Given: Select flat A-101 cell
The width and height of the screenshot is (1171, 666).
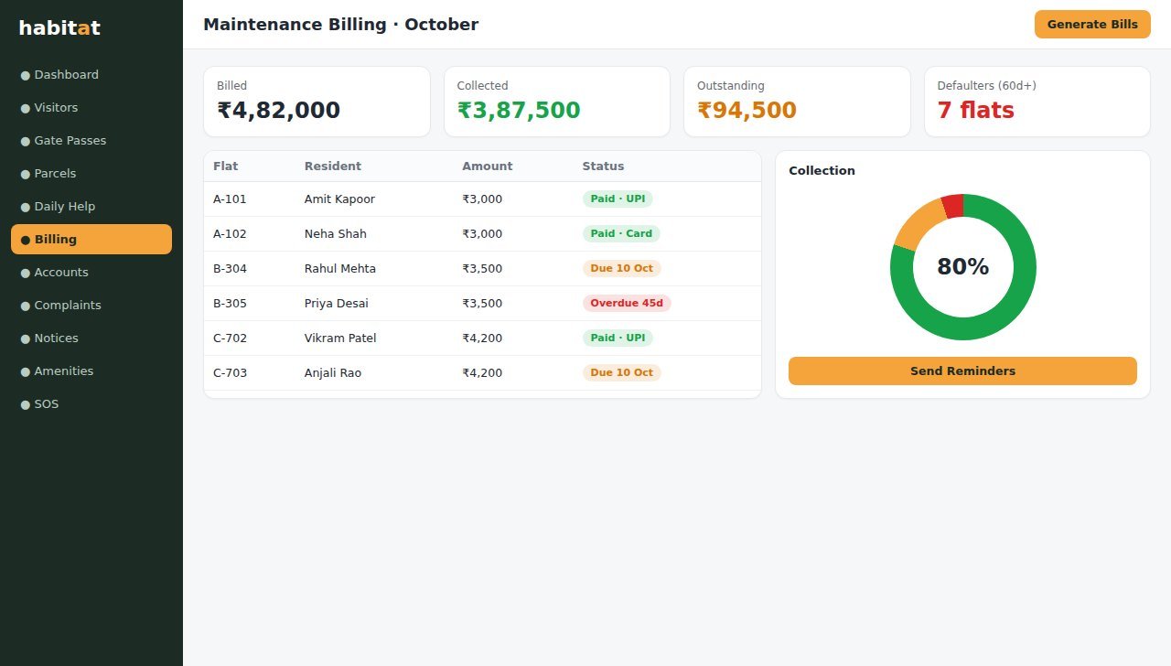Looking at the screenshot, I should click(x=230, y=199).
